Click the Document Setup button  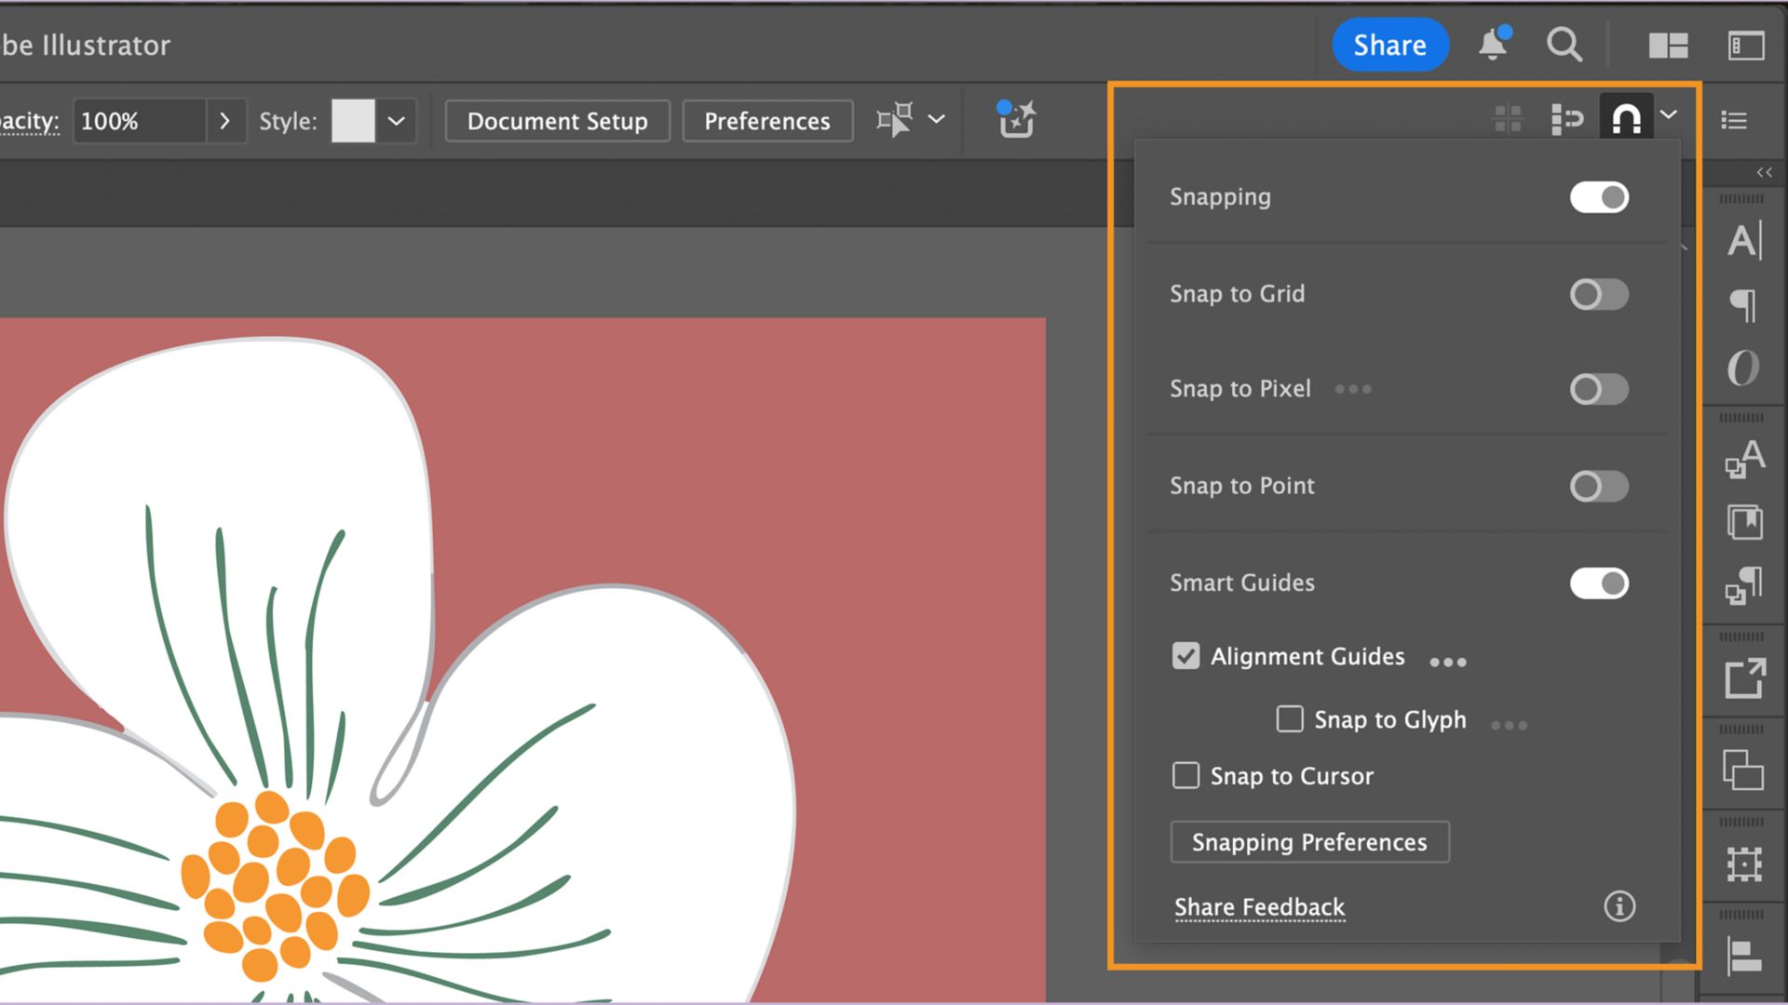[x=557, y=121]
